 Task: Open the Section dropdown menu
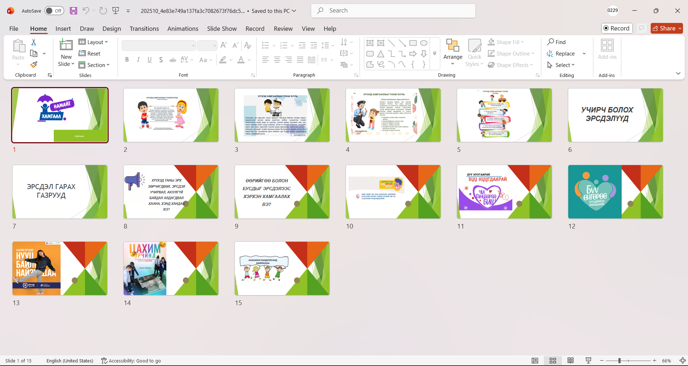coord(94,65)
